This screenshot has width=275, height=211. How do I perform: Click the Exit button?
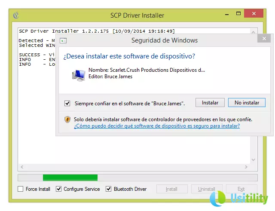coord(241,189)
